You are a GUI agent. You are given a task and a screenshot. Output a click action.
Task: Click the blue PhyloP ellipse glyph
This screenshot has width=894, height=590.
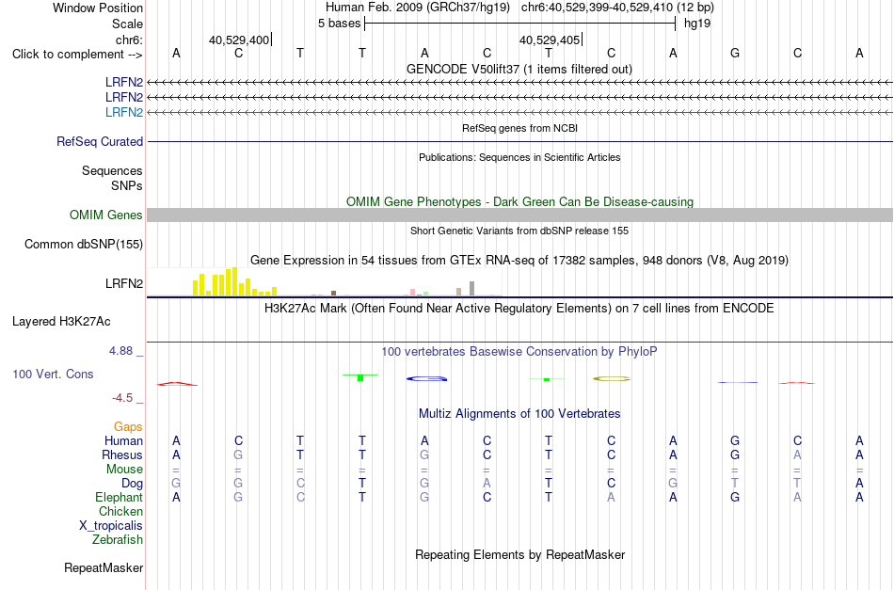coord(426,378)
